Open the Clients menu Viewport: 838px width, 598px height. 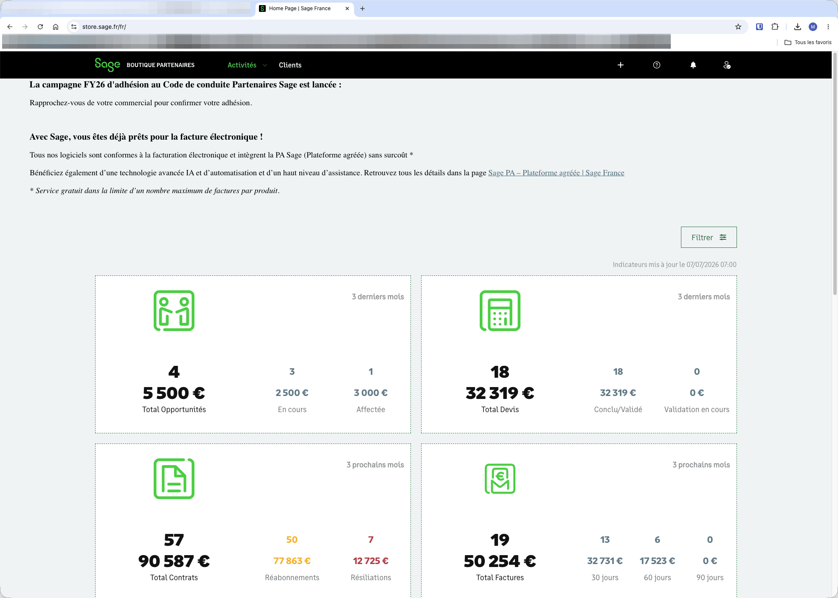click(x=290, y=65)
